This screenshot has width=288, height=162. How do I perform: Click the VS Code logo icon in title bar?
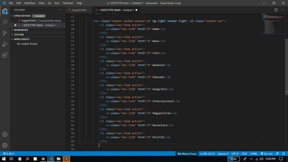(x=4, y=3)
